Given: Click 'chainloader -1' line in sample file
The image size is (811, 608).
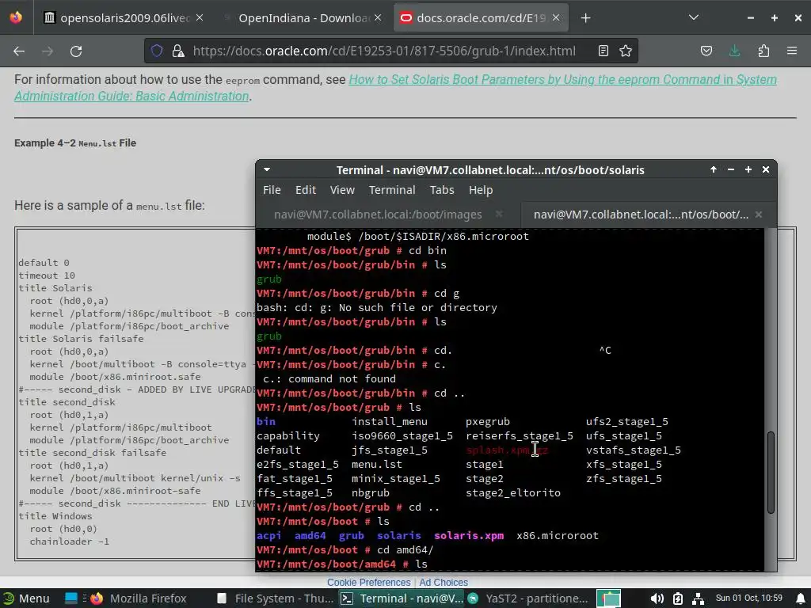Looking at the screenshot, I should [70, 541].
